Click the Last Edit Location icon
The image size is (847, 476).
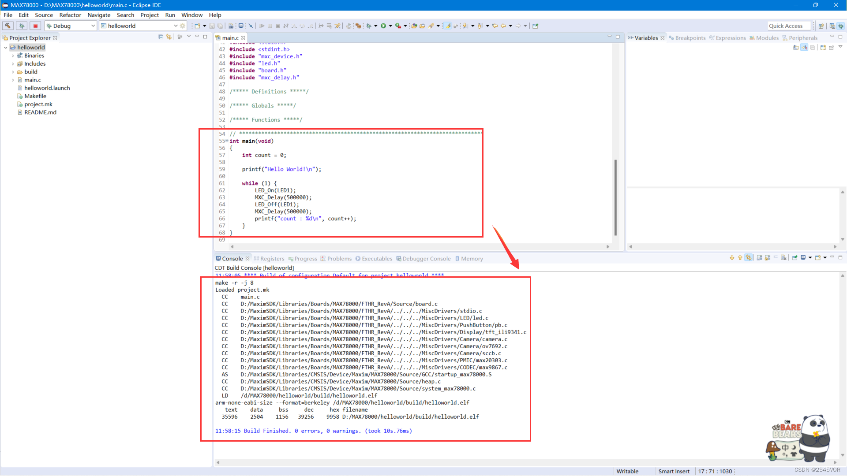(x=495, y=26)
